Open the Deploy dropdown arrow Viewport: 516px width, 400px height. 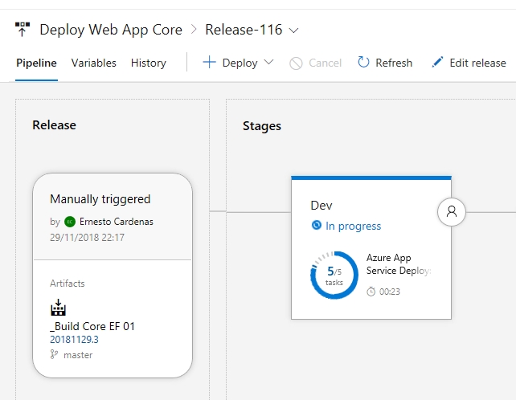(269, 62)
